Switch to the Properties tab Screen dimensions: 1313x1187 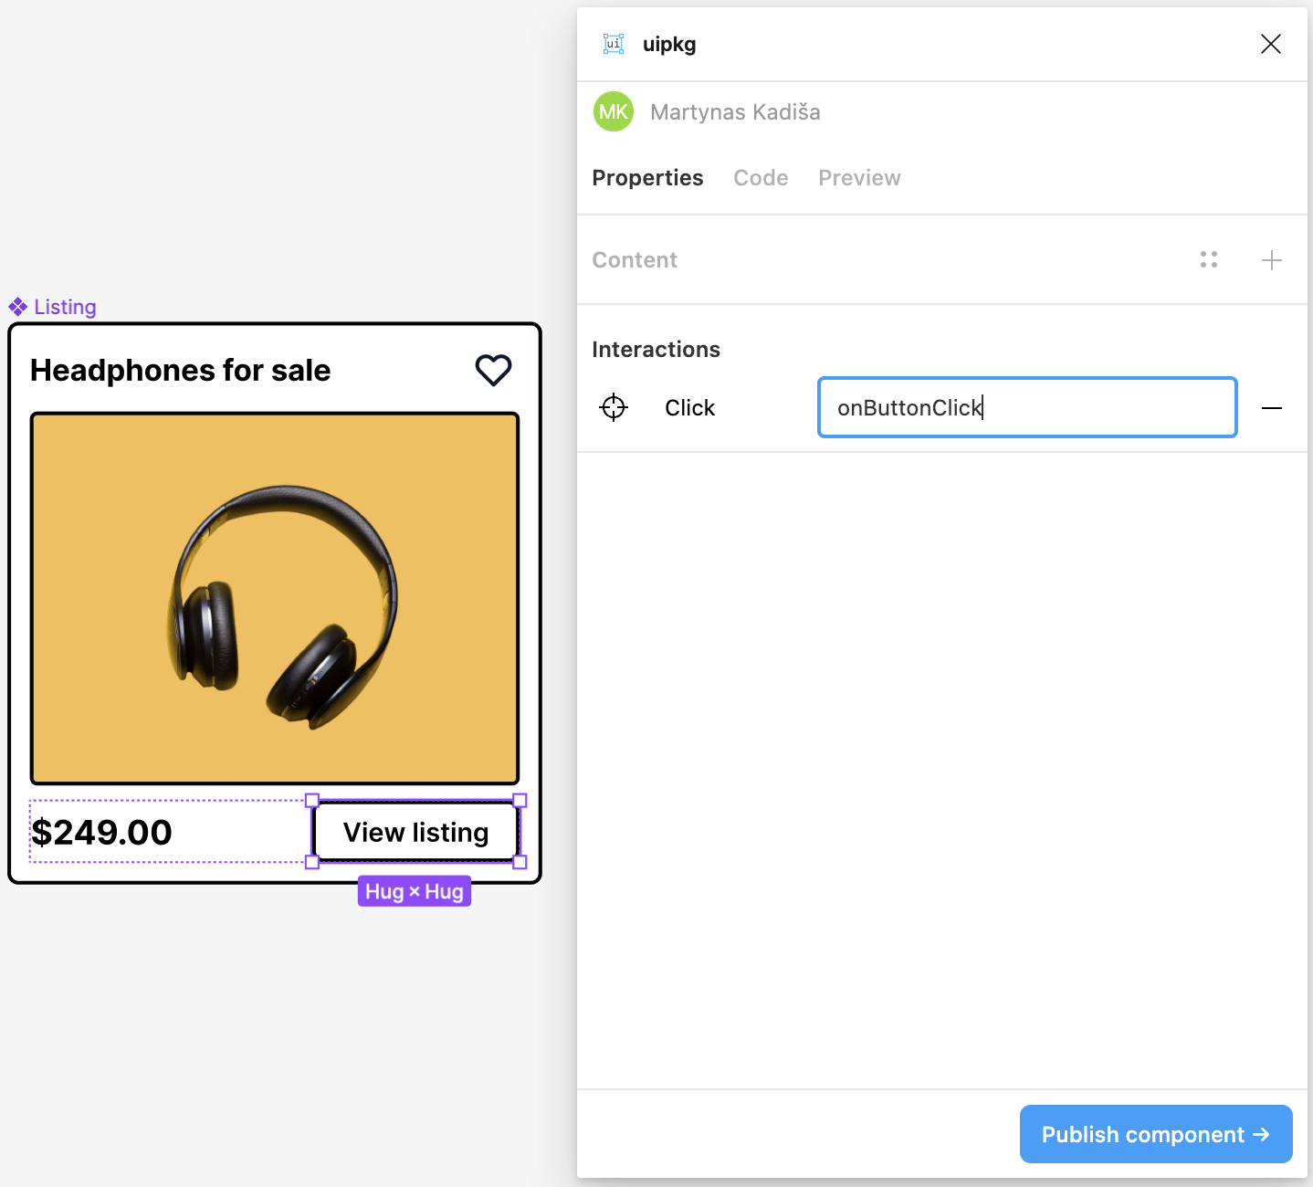647,177
